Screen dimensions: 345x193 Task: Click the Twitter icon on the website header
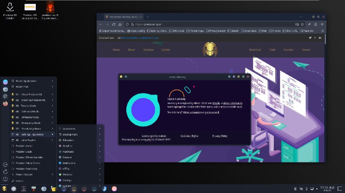[310, 38]
